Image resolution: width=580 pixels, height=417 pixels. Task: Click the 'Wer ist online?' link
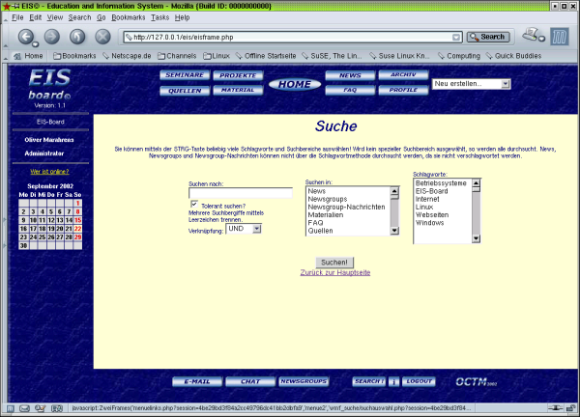[50, 171]
